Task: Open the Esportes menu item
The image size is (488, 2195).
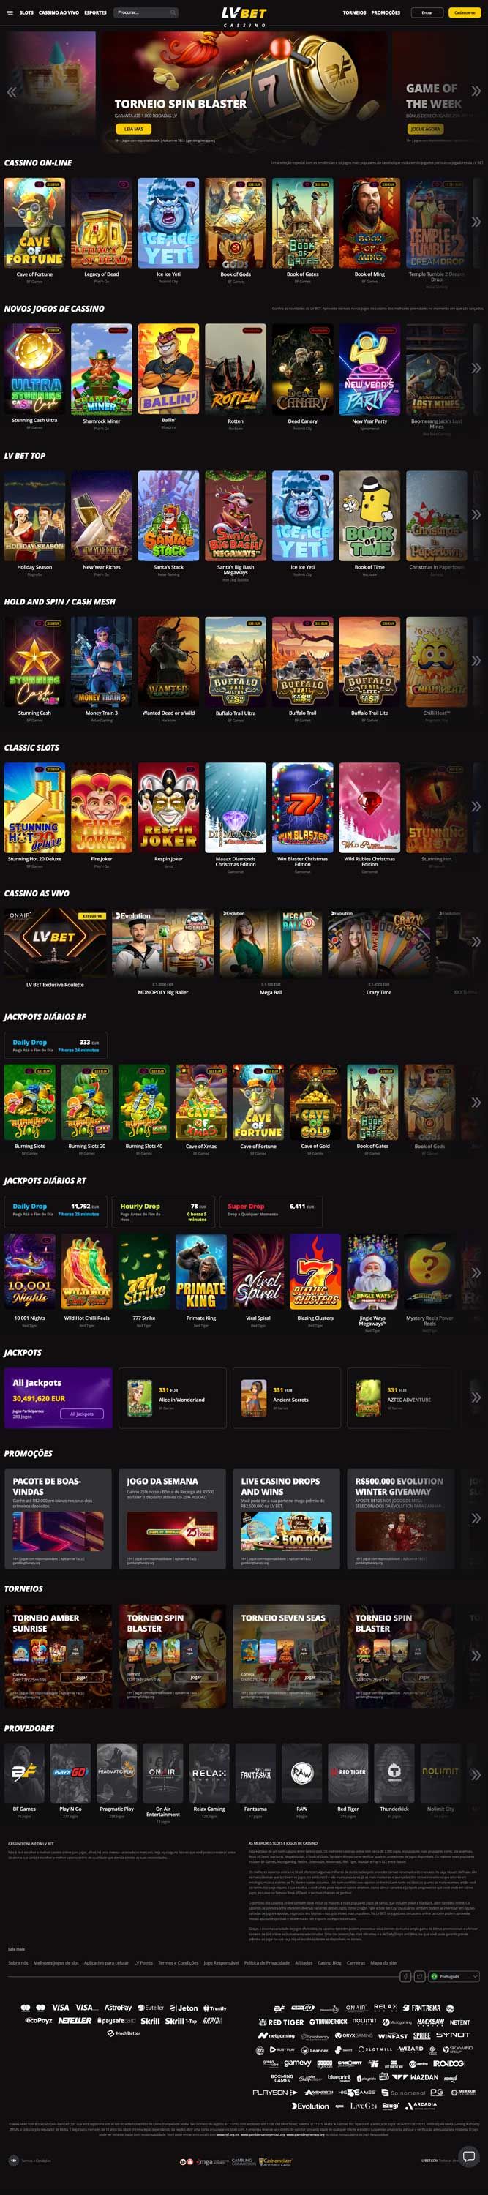Action: [95, 12]
